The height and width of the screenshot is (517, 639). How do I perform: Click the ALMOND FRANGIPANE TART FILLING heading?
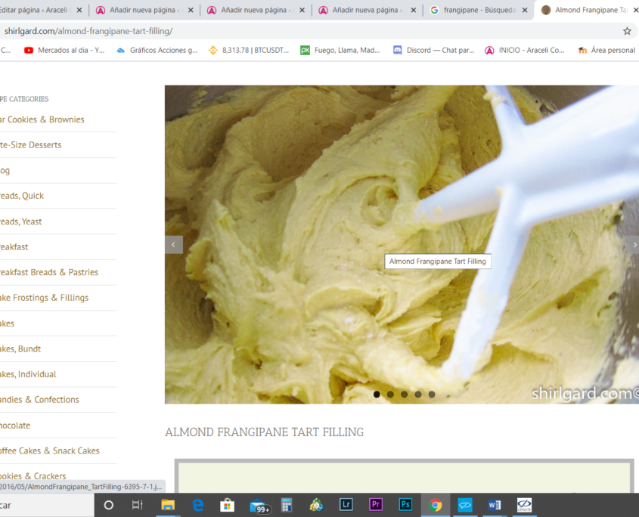pyautogui.click(x=265, y=432)
